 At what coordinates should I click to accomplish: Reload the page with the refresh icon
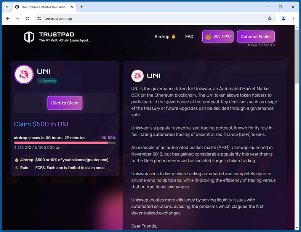click(27, 19)
